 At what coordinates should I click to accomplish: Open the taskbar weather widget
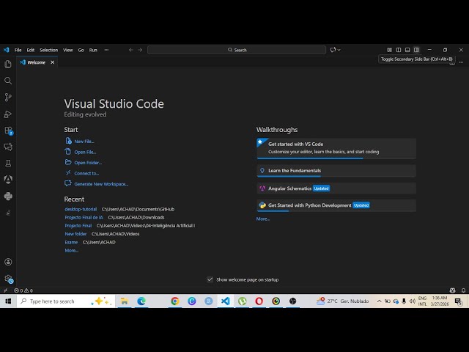pyautogui.click(x=342, y=301)
